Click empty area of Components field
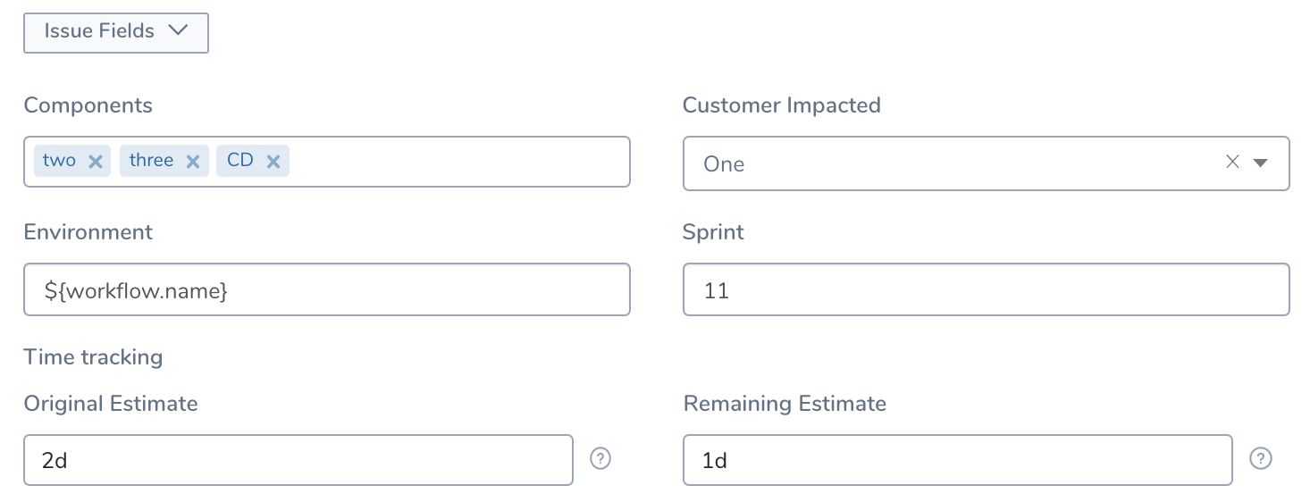 [x=459, y=162]
